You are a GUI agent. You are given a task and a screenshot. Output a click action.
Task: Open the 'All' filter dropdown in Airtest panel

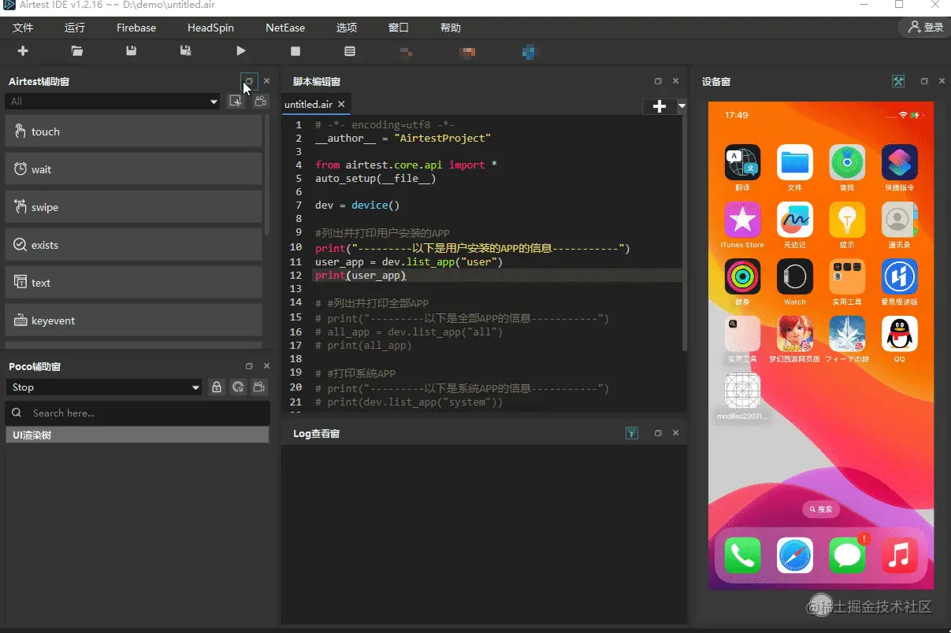[112, 101]
